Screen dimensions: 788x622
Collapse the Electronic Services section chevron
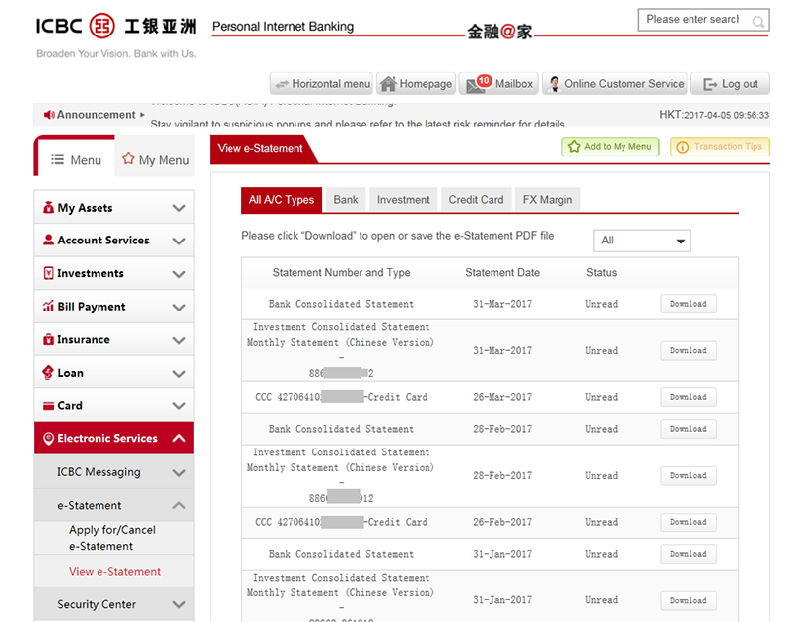coord(179,438)
